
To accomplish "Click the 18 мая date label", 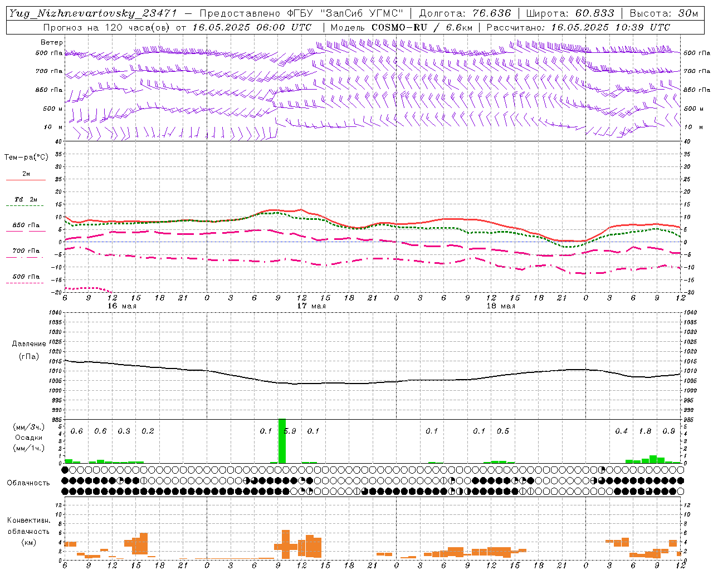I will [501, 306].
